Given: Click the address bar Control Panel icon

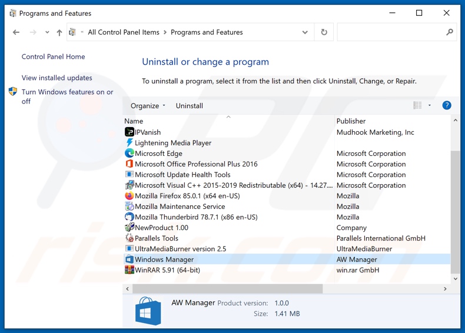Looking at the screenshot, I should [72, 32].
